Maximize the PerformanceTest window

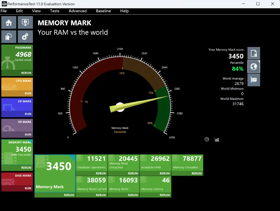pyautogui.click(x=258, y=4)
